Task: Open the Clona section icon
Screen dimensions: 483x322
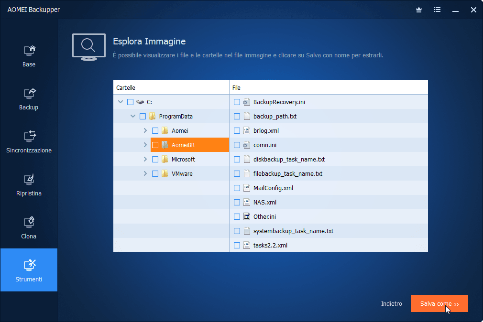Action: pos(29,222)
